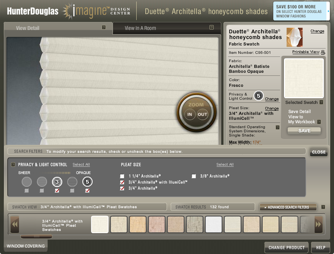Click arrow on Save $100 promo banner
The height and width of the screenshot is (254, 334).
point(328,11)
